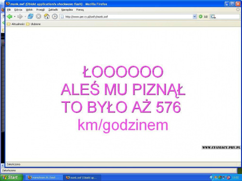This screenshot has width=242, height=181.
Task: Switch to warezteam.tk taskbar window
Action: 44,178
